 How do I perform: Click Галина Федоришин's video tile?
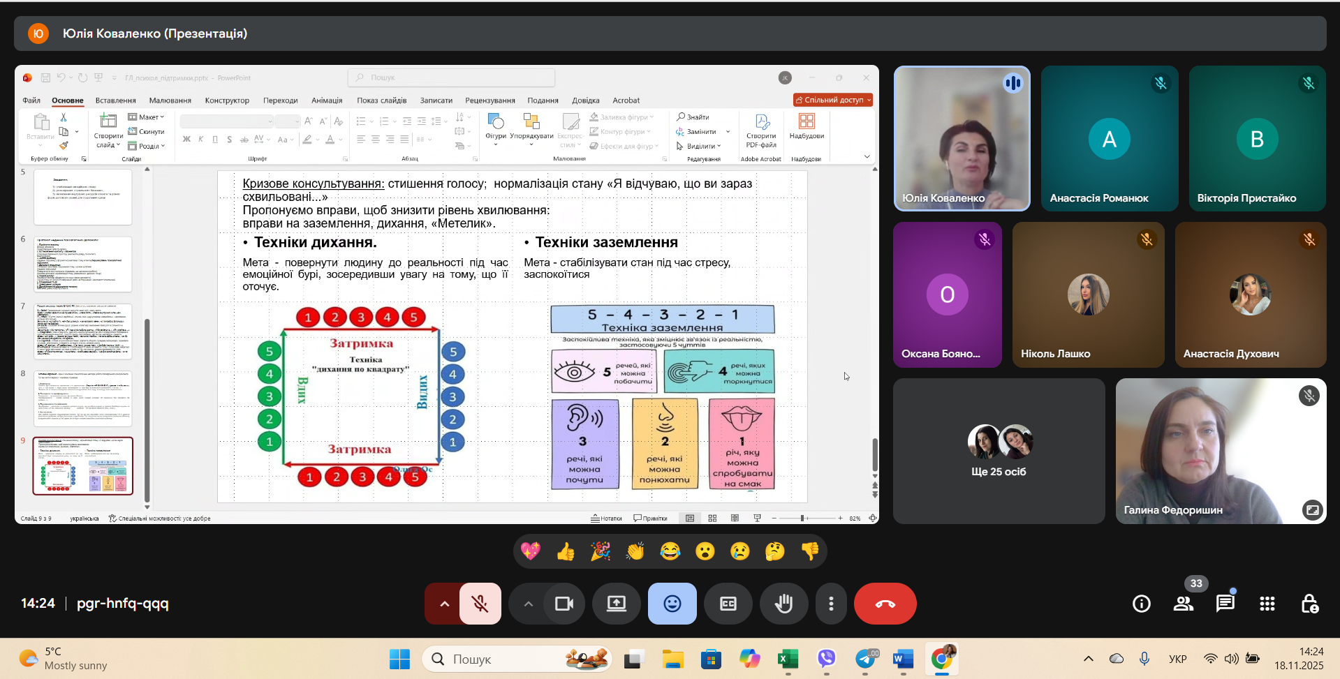[x=1220, y=452]
